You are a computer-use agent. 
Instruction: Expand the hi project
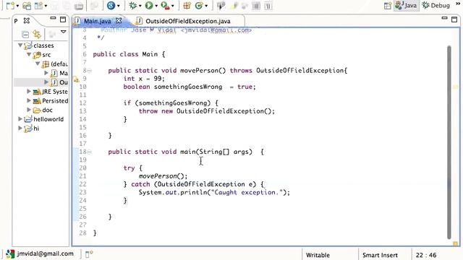click(20, 128)
